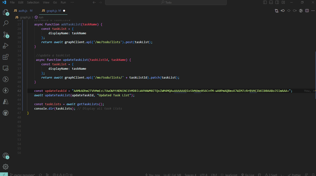This screenshot has height=176, width=316.
Task: Click the getTaskLists() call on line 45
Action: (x=90, y=104)
